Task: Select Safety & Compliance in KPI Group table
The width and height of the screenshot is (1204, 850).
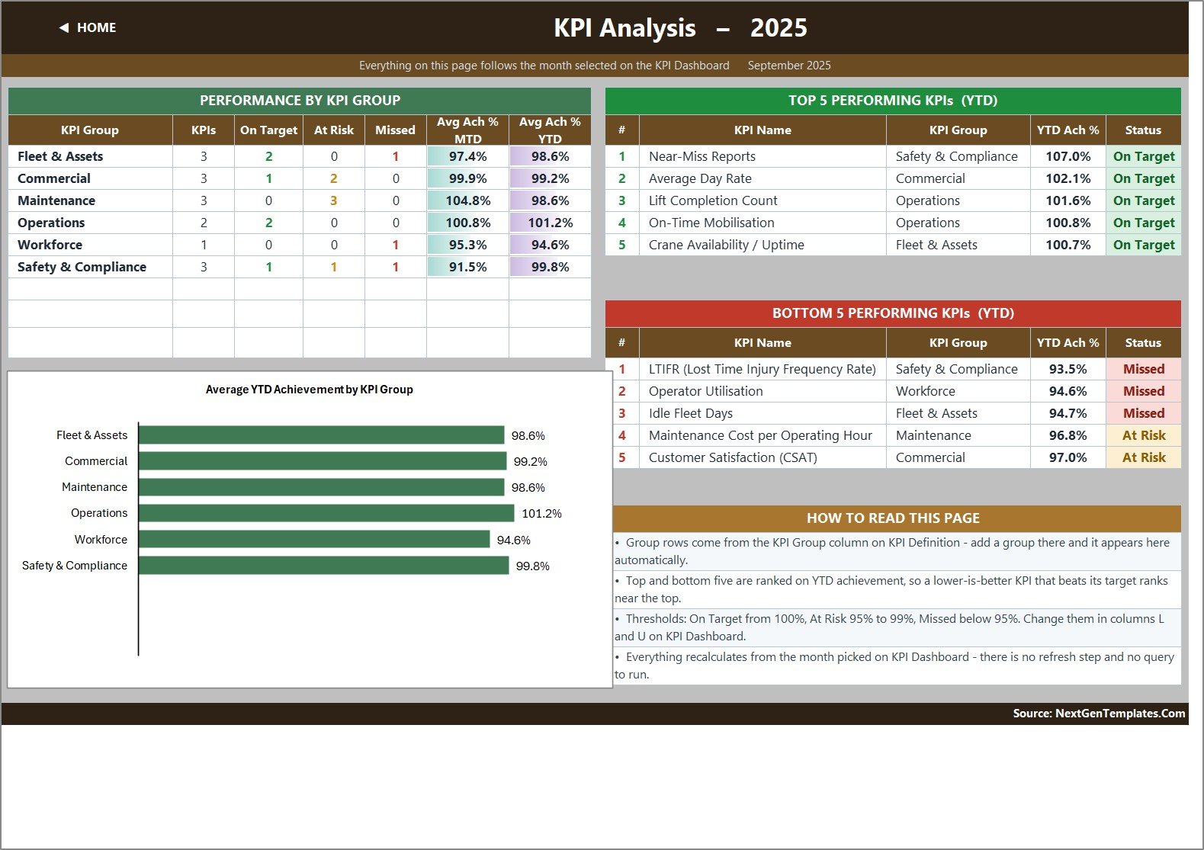Action: [x=82, y=267]
